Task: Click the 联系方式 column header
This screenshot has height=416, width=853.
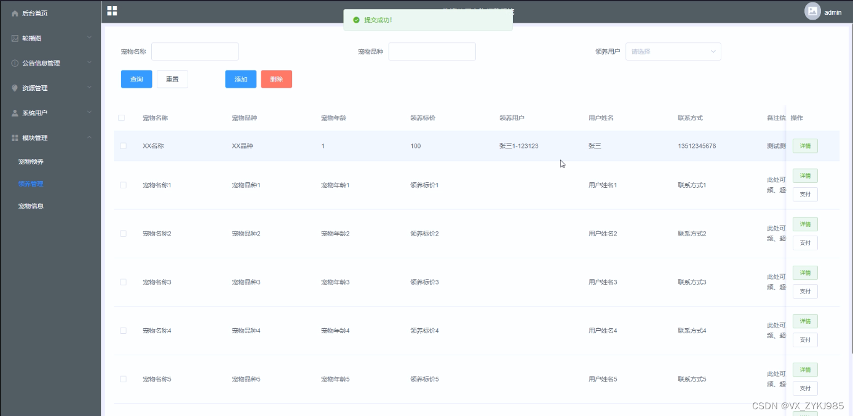Action: (x=690, y=118)
